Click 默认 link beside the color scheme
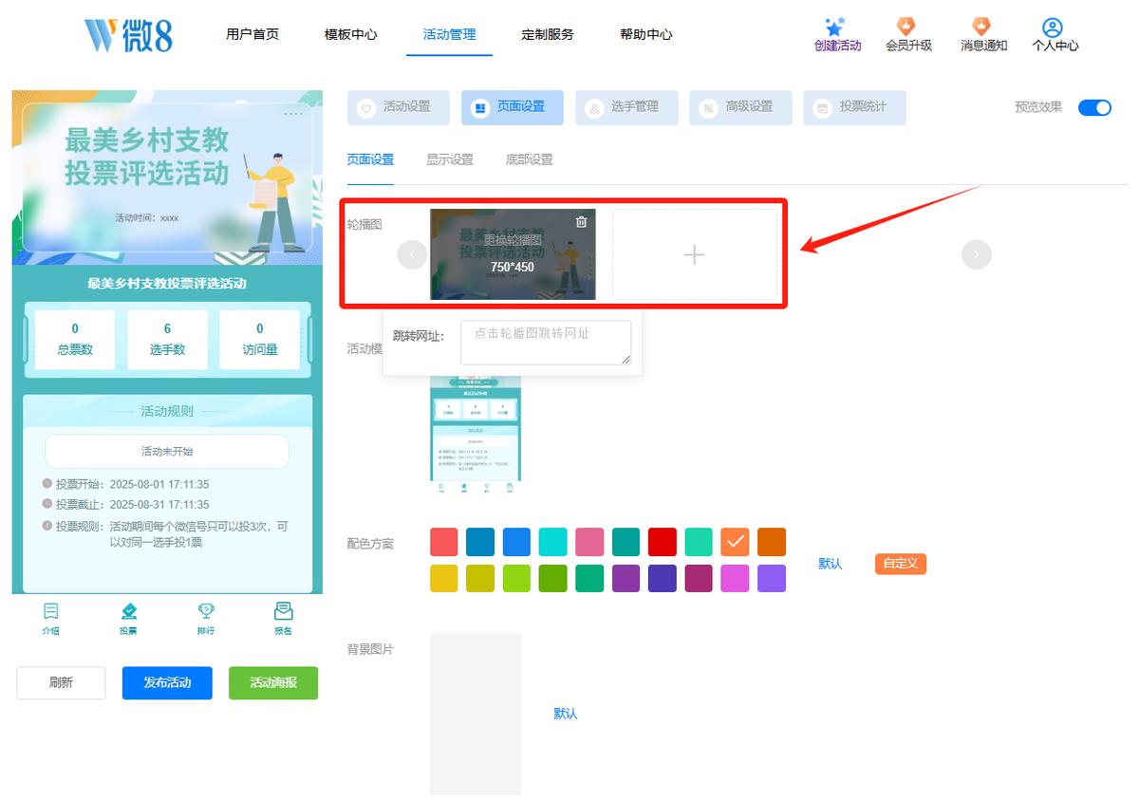This screenshot has height=801, width=1139. pos(831,564)
